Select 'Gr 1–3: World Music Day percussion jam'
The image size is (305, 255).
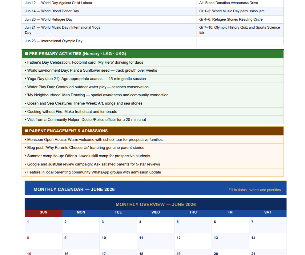click(240, 11)
